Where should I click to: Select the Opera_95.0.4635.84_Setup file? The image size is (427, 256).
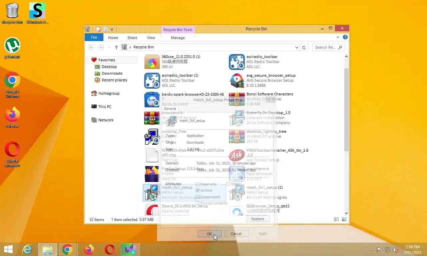tap(184, 210)
